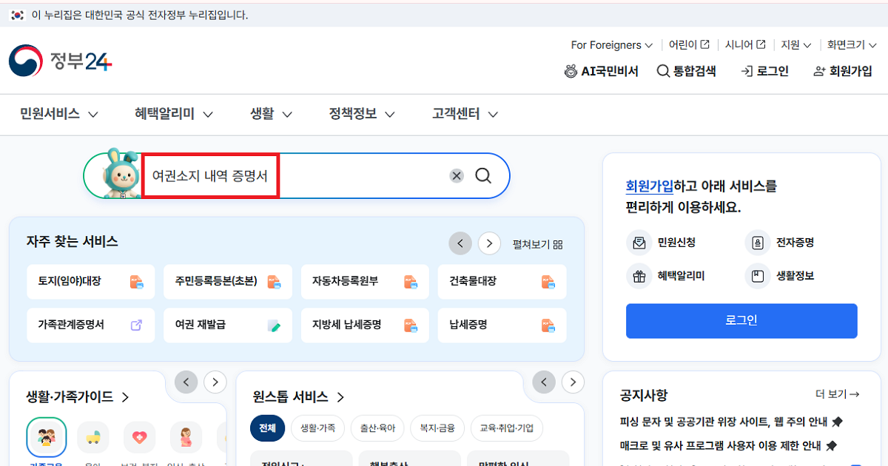Click the magnifier icon in the search bar
This screenshot has width=888, height=466.
point(483,176)
